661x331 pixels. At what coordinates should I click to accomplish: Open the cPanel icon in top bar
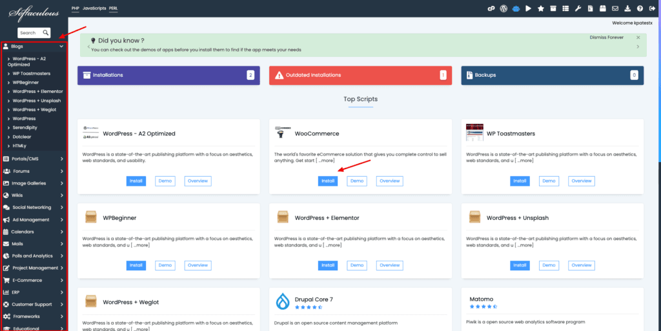point(491,8)
